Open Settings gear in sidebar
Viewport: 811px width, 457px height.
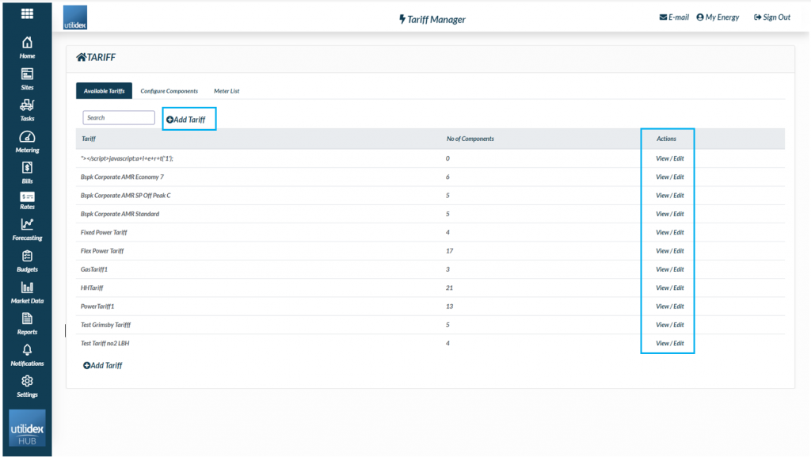tap(27, 386)
